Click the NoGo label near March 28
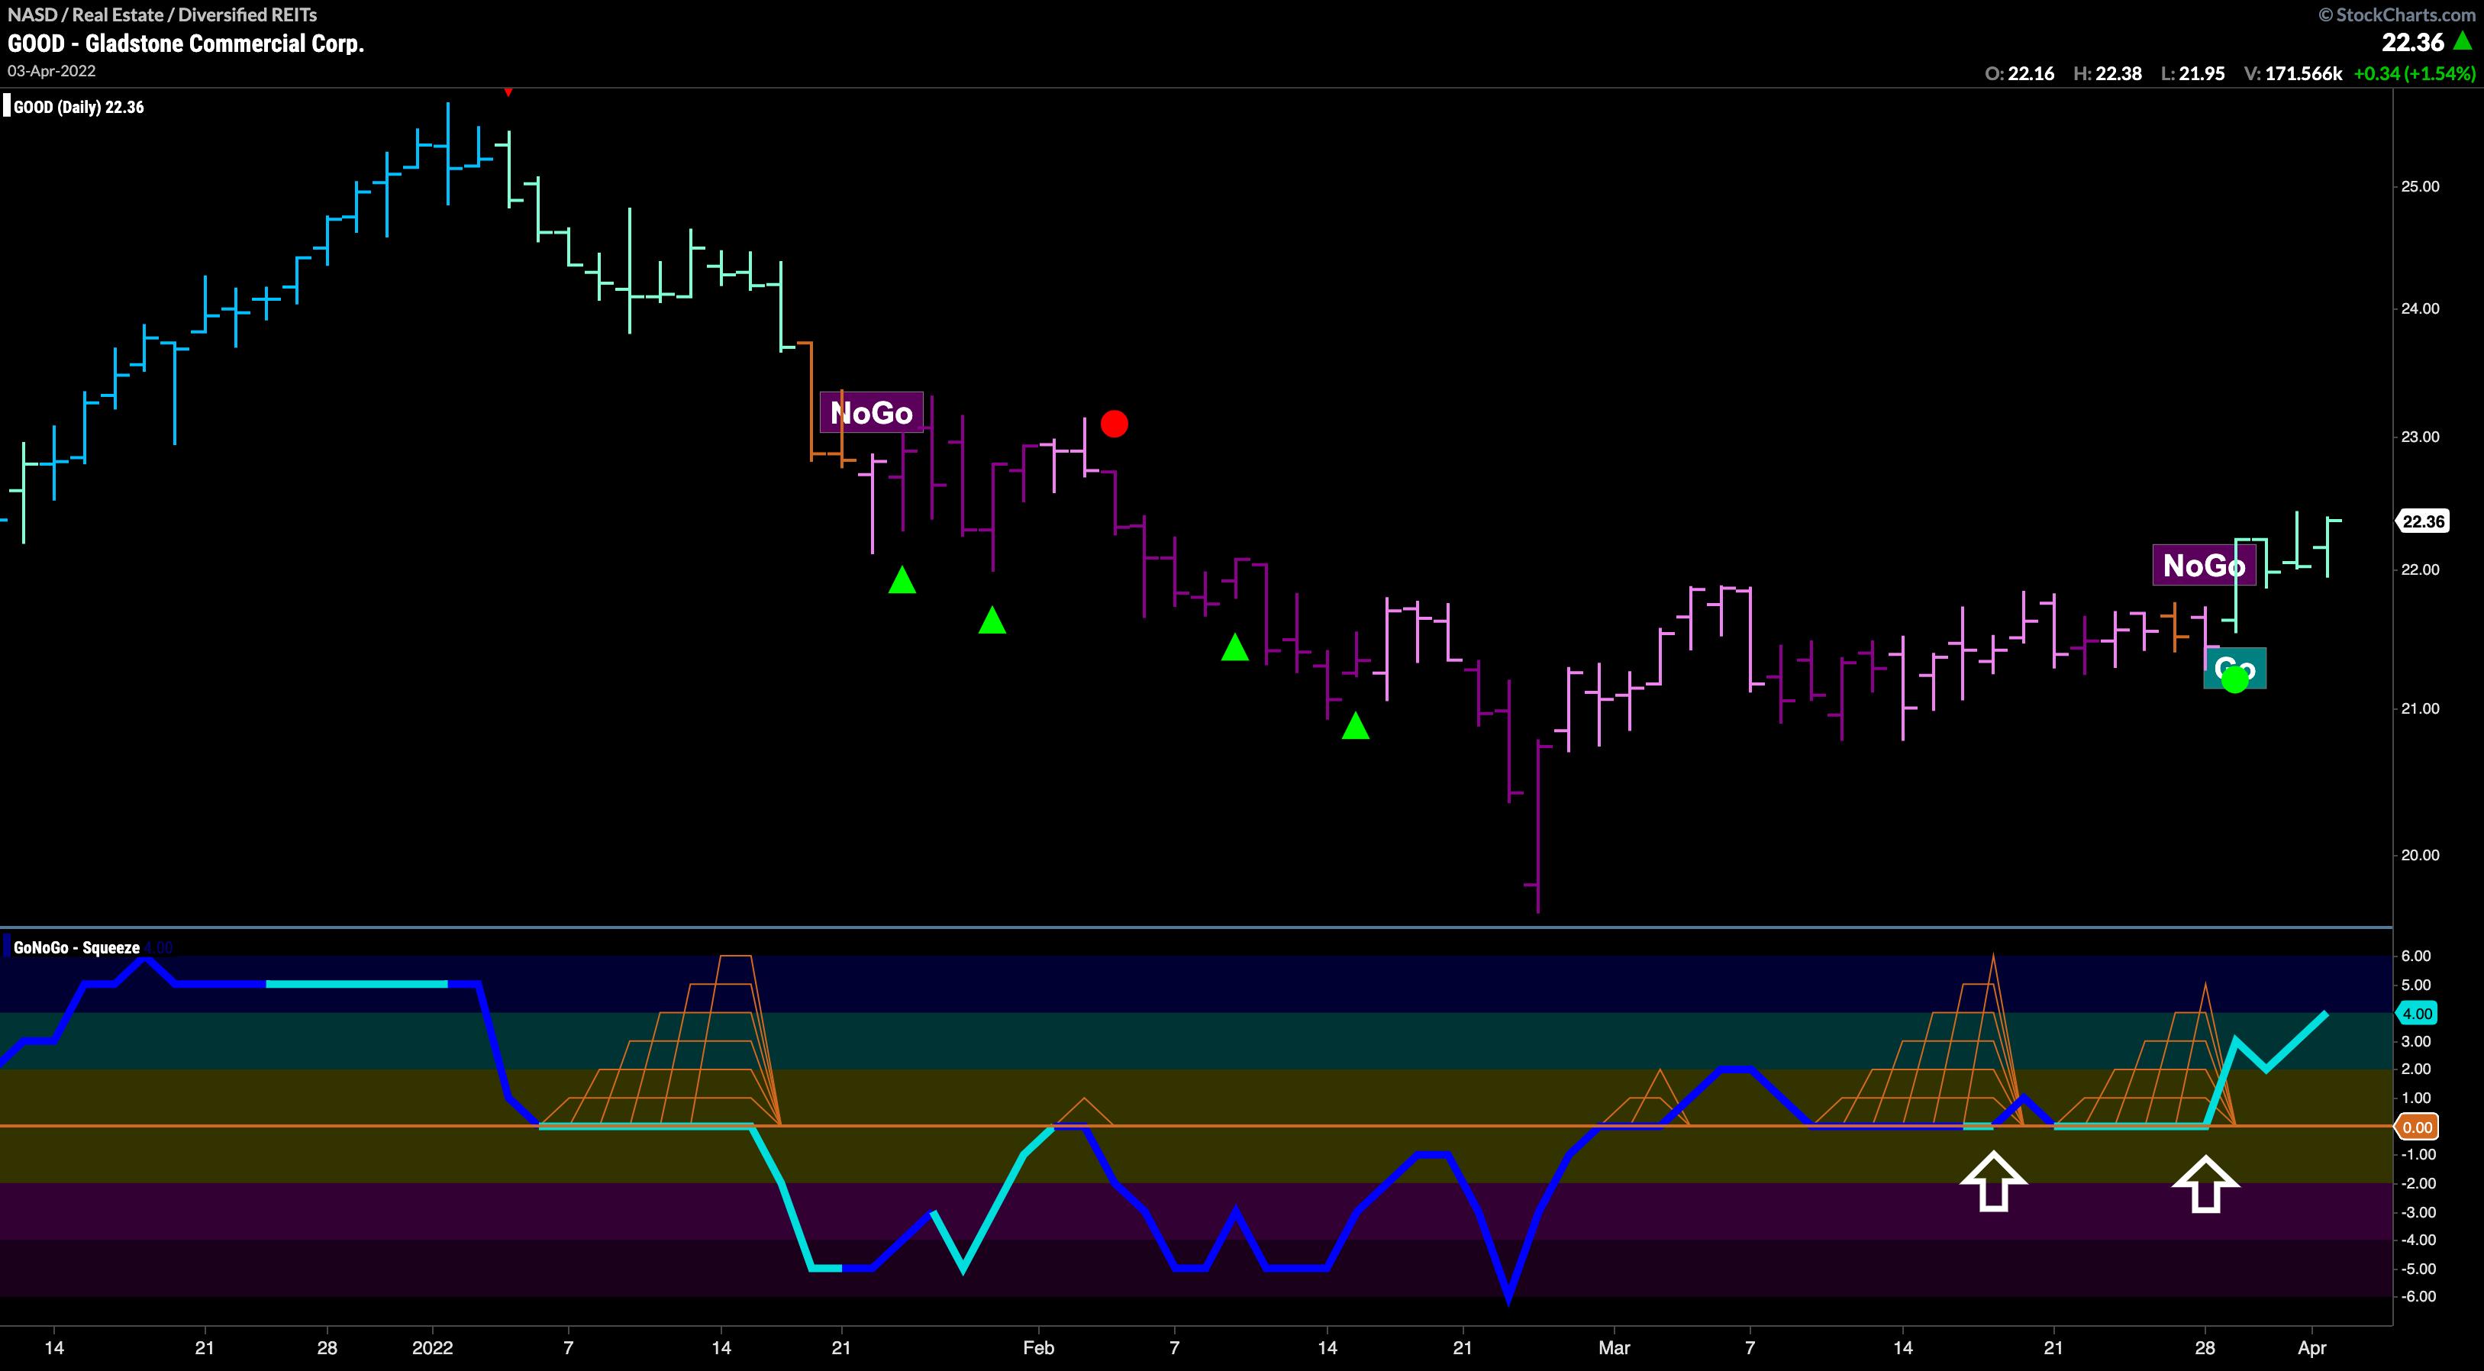Screen dimensions: 2484x1371 point(2203,565)
